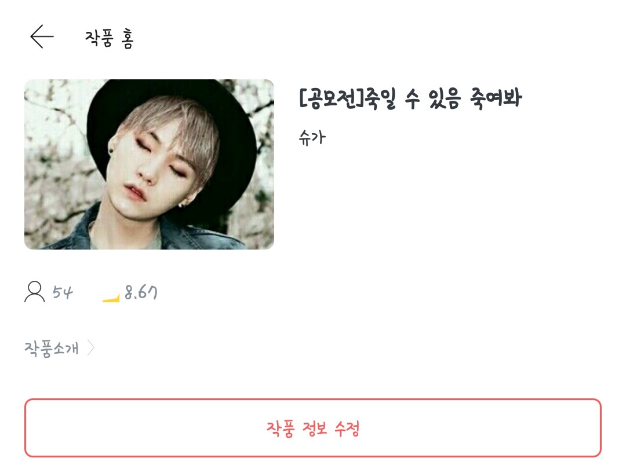
Task: Click the 홈 word in the top header
Action: 128,39
